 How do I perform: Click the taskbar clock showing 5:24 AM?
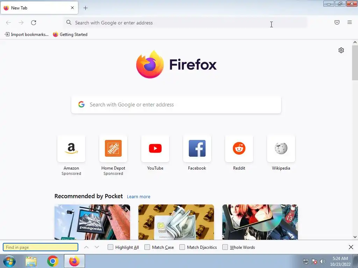click(x=340, y=261)
